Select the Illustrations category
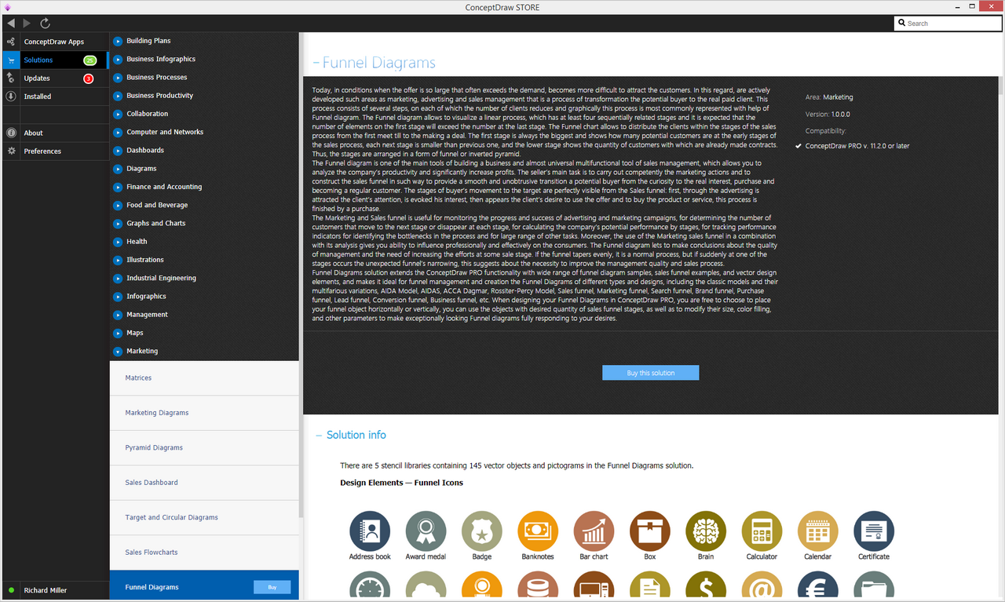The height and width of the screenshot is (602, 1005). click(x=145, y=260)
